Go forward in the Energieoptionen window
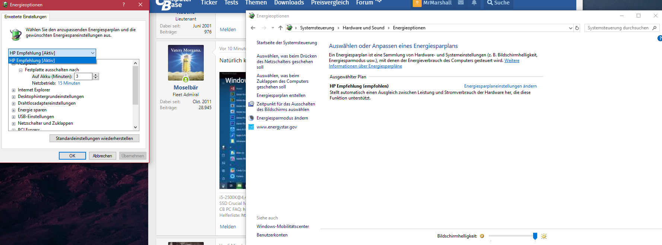662x245 pixels. tap(264, 28)
